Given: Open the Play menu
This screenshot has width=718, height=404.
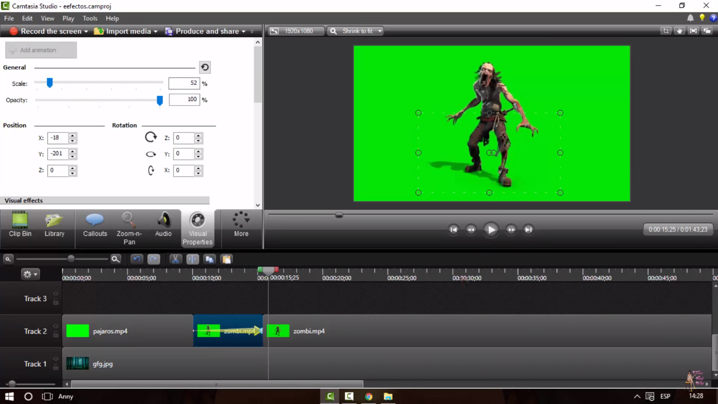Looking at the screenshot, I should tap(68, 18).
